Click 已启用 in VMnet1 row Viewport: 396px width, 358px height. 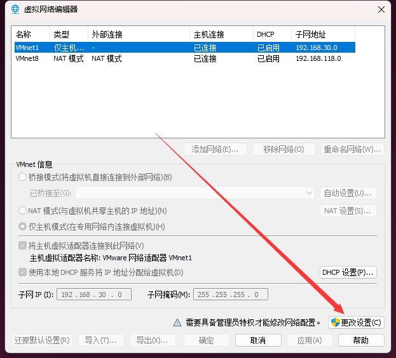click(x=268, y=48)
